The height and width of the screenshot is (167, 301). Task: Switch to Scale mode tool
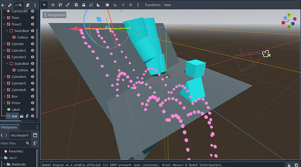68,5
